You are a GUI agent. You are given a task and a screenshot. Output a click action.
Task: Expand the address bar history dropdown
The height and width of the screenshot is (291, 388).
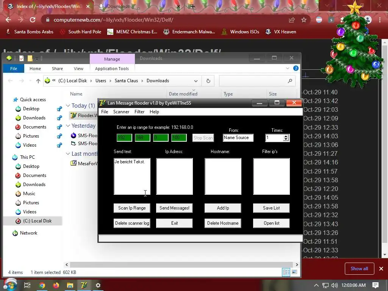click(x=196, y=81)
